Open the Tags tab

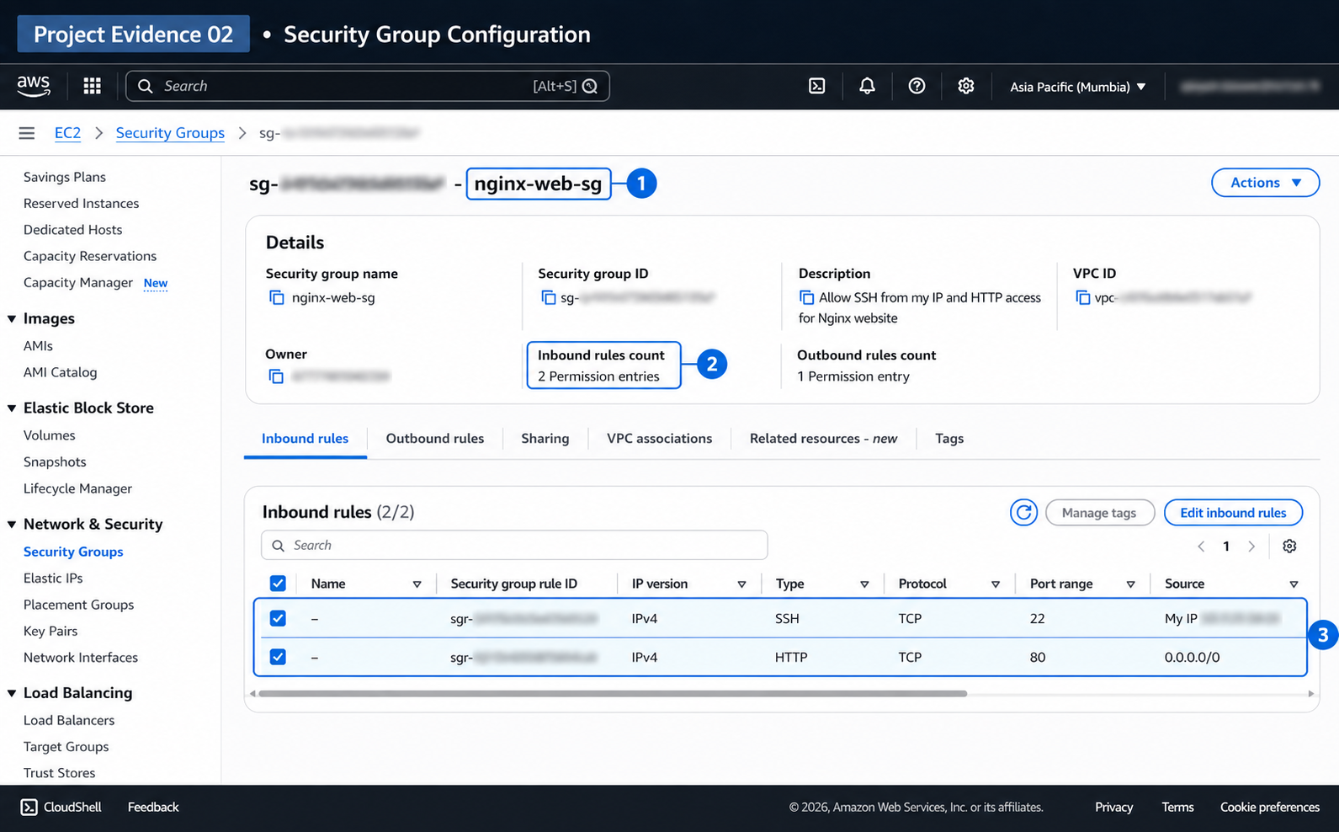[x=949, y=439]
